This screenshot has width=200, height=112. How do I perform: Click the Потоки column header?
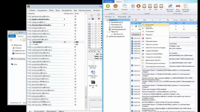click(x=176, y=20)
